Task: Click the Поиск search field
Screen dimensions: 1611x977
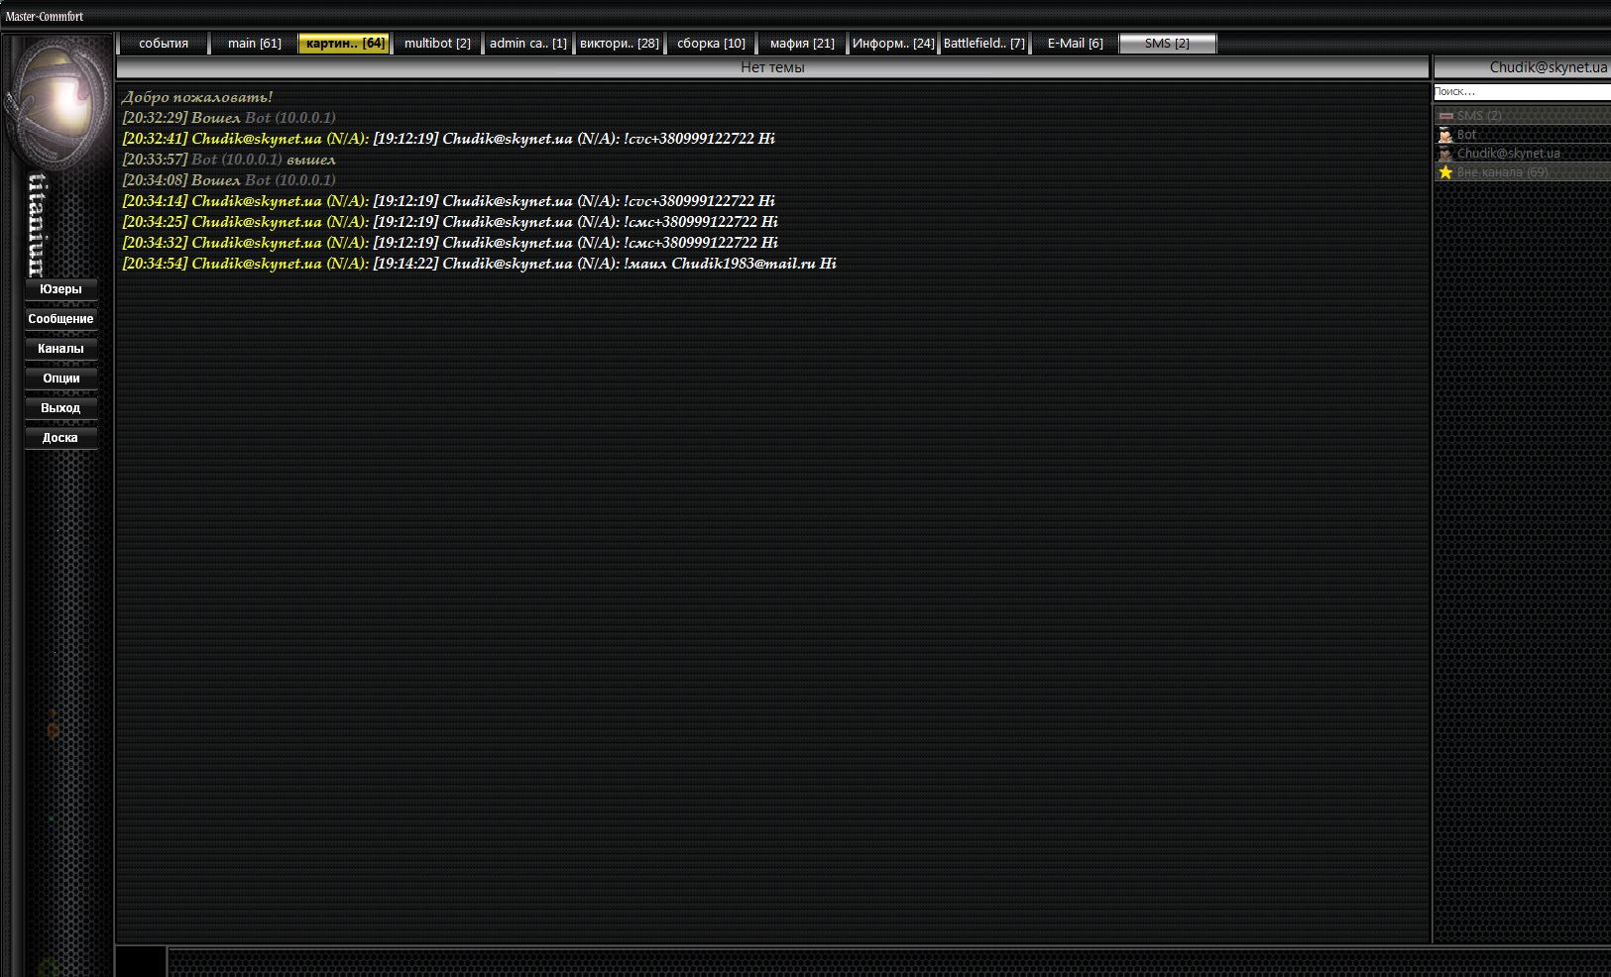Action: [x=1521, y=91]
